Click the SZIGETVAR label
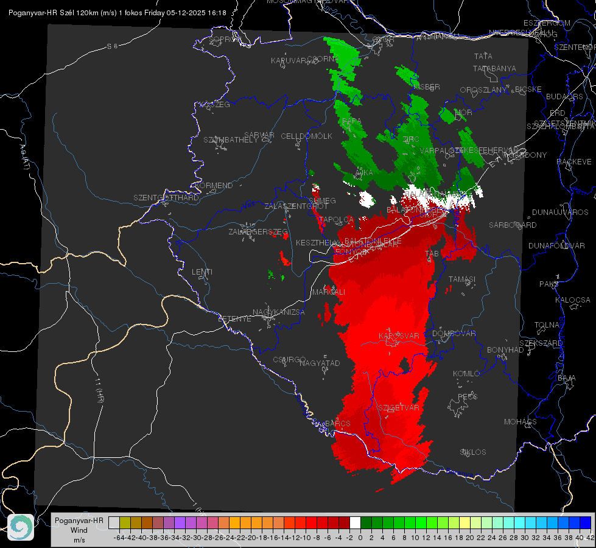Screen dimensions: 596x548 (x=399, y=408)
